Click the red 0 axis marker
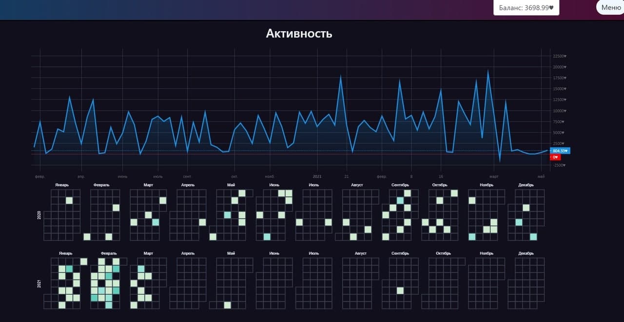The height and width of the screenshot is (322, 624). click(x=555, y=157)
